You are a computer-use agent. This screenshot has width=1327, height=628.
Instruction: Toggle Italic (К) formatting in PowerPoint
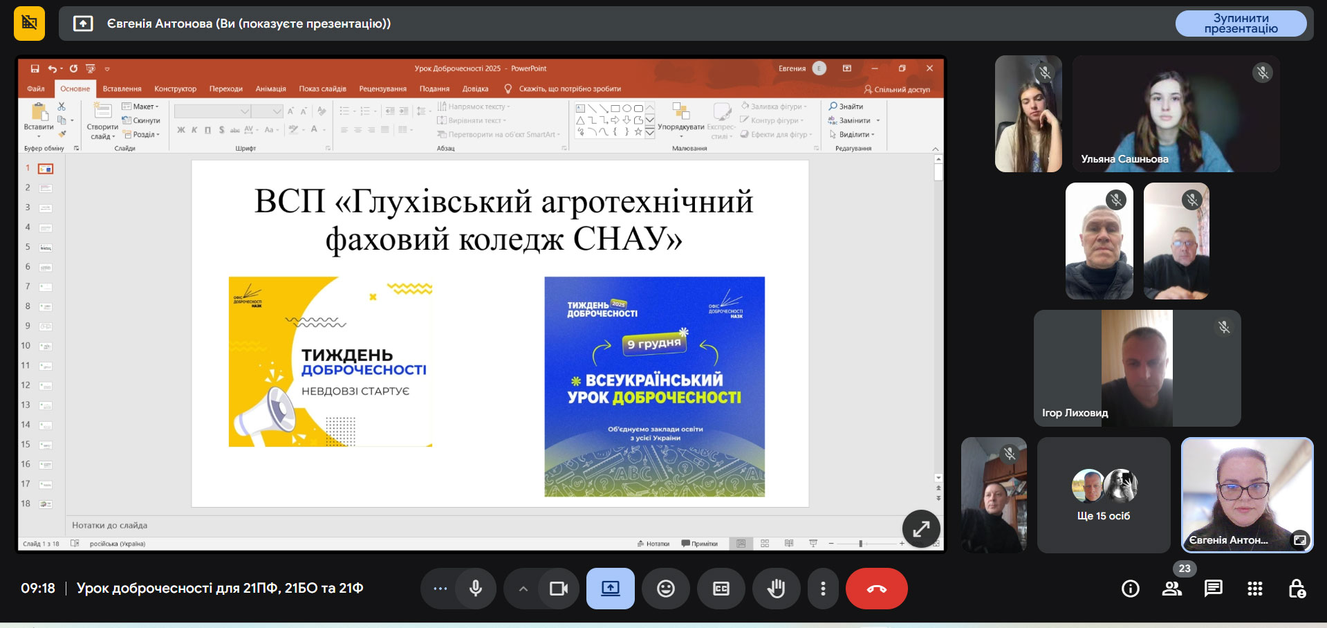194,130
